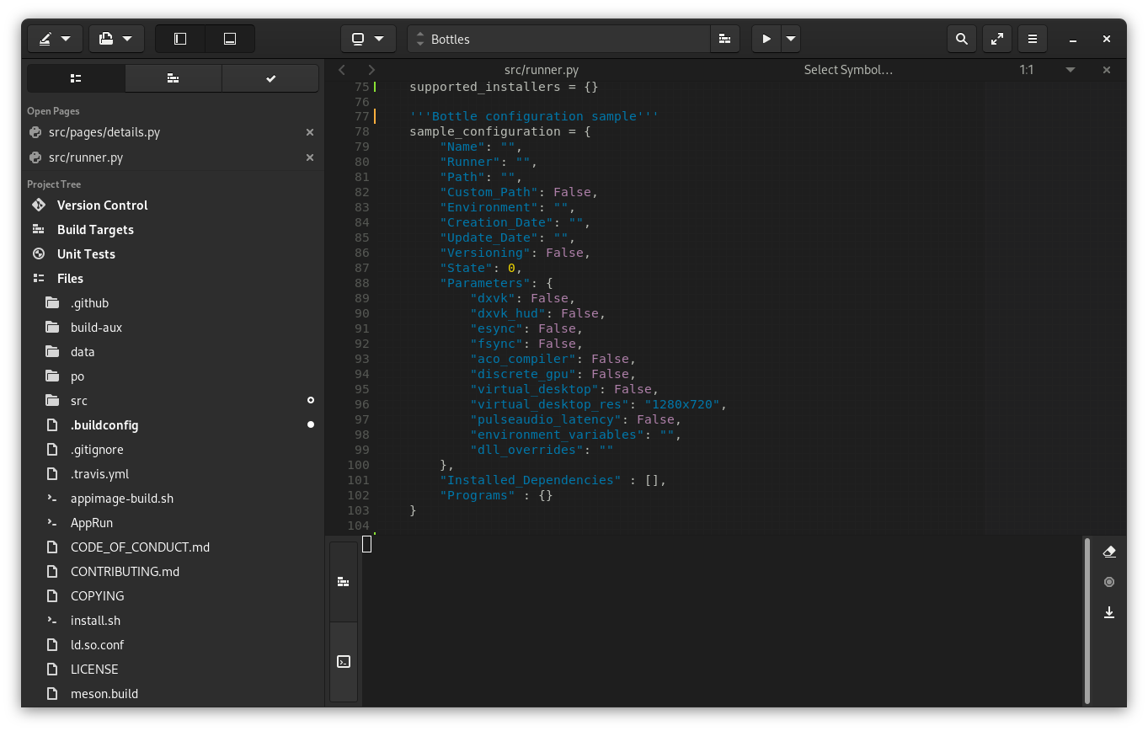The image size is (1148, 731).
Task: Open the run options dropdown arrow
Action: [791, 39]
